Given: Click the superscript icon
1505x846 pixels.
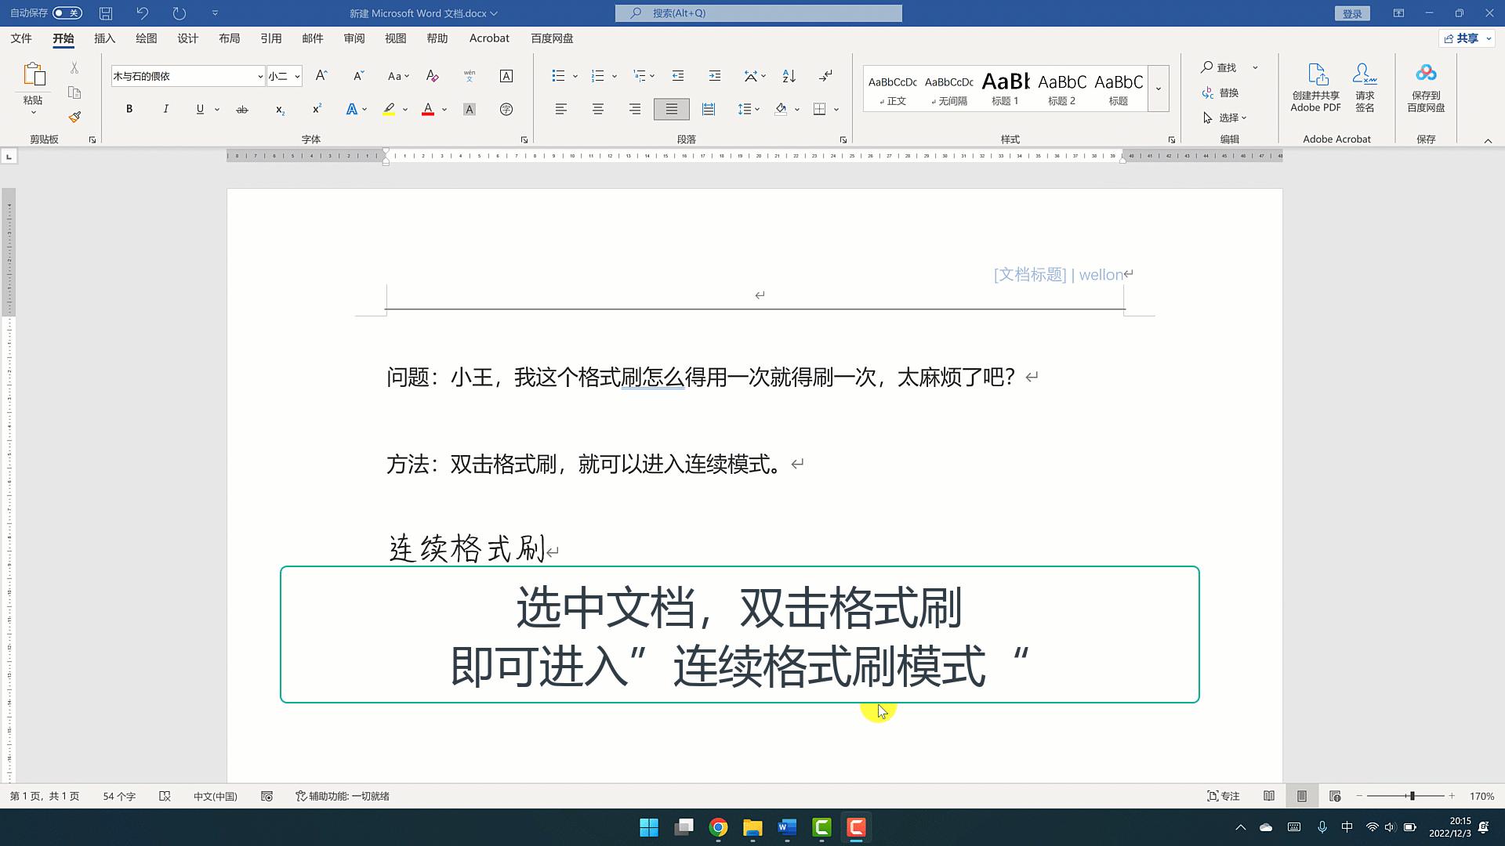Looking at the screenshot, I should click(315, 109).
